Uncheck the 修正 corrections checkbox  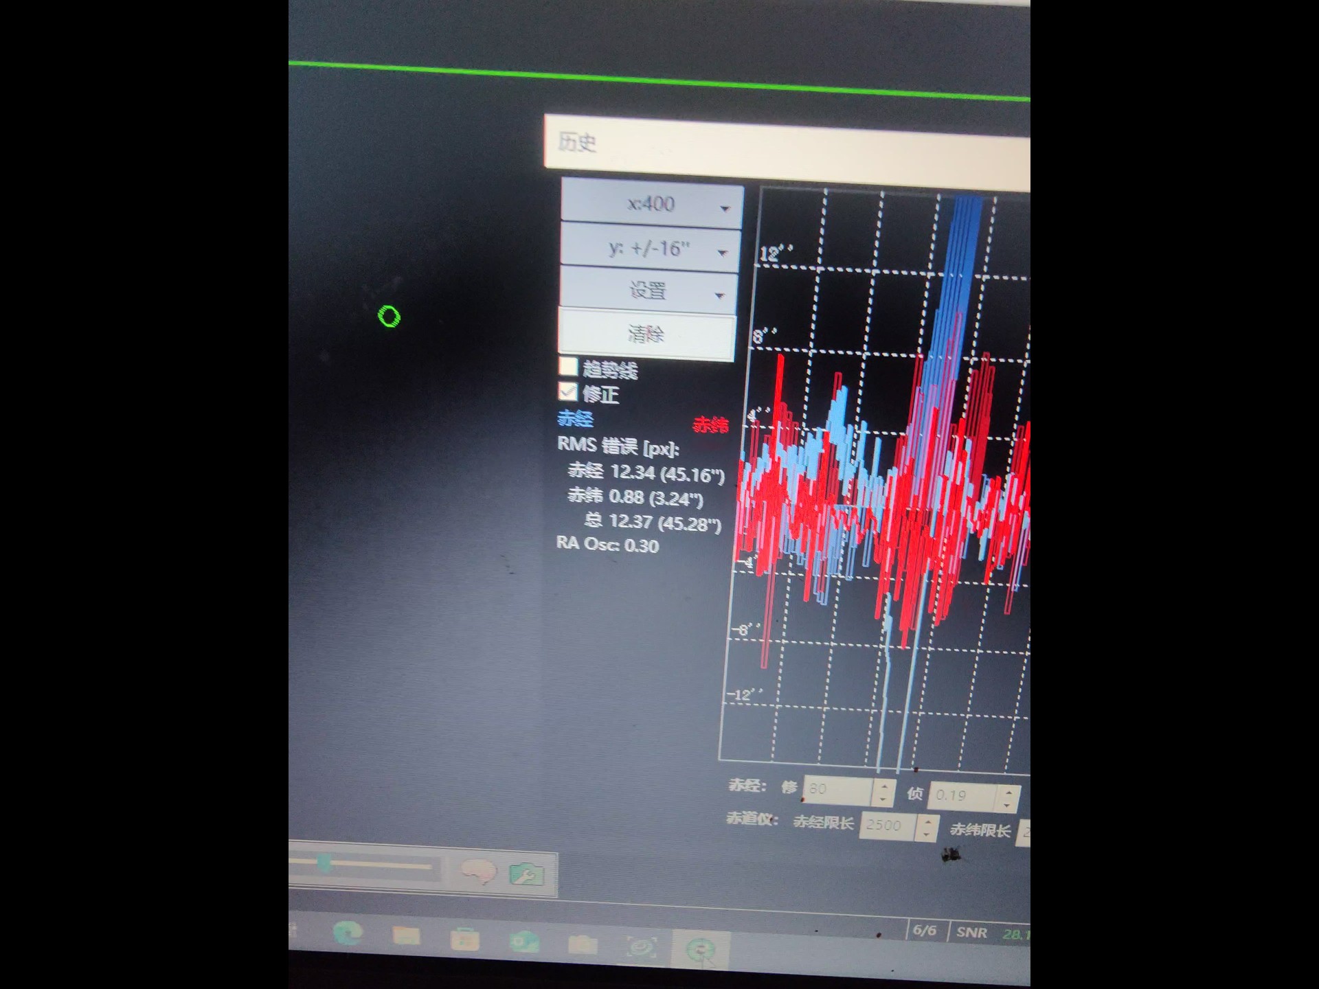click(x=567, y=392)
